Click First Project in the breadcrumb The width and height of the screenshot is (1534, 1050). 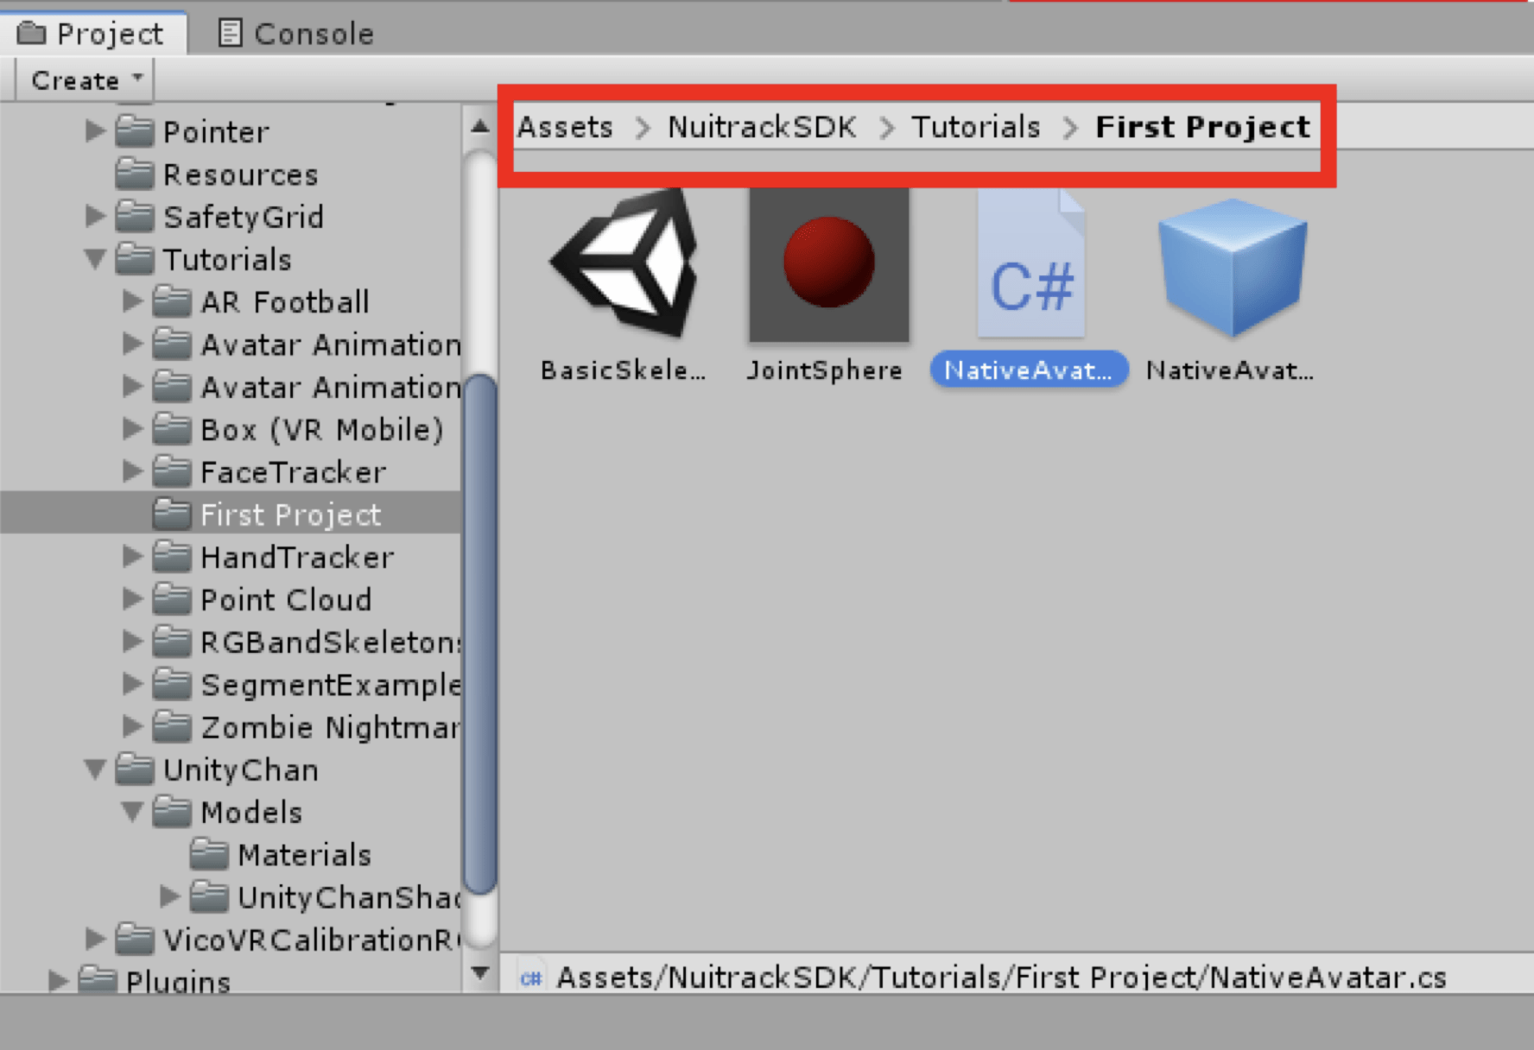1203,127
